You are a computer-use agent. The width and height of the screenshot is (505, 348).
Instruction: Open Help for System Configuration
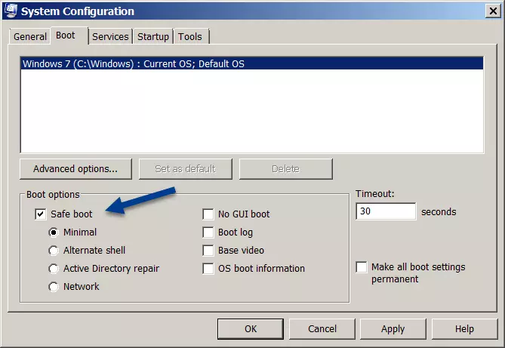[x=464, y=329]
